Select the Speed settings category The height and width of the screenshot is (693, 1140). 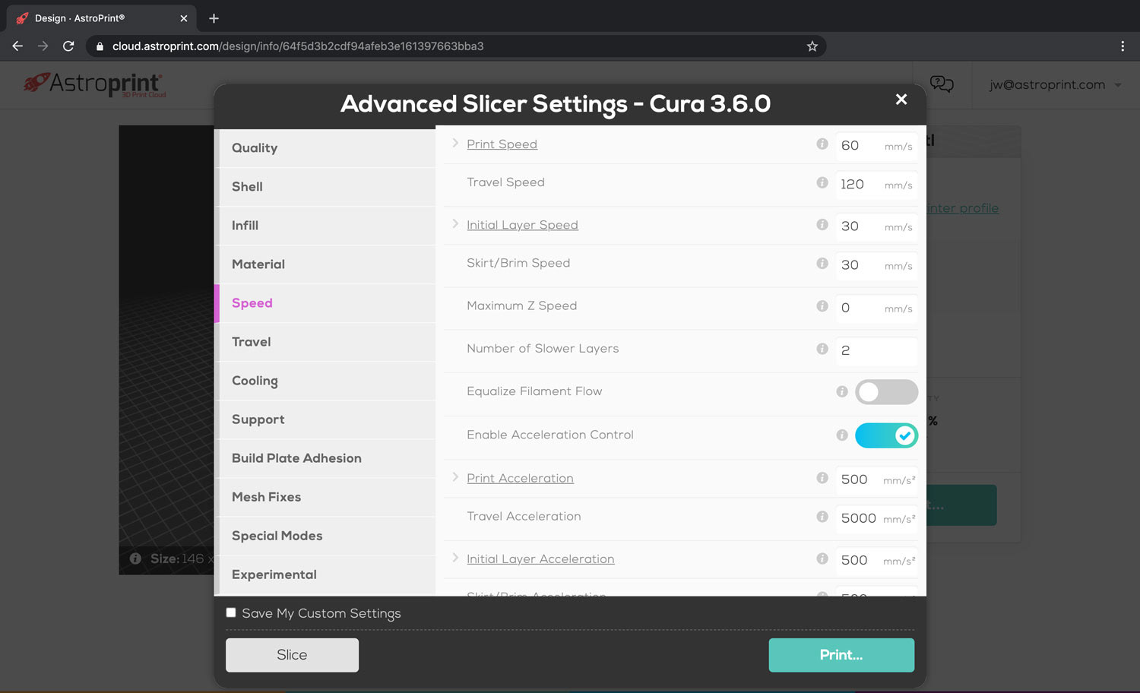pyautogui.click(x=327, y=303)
